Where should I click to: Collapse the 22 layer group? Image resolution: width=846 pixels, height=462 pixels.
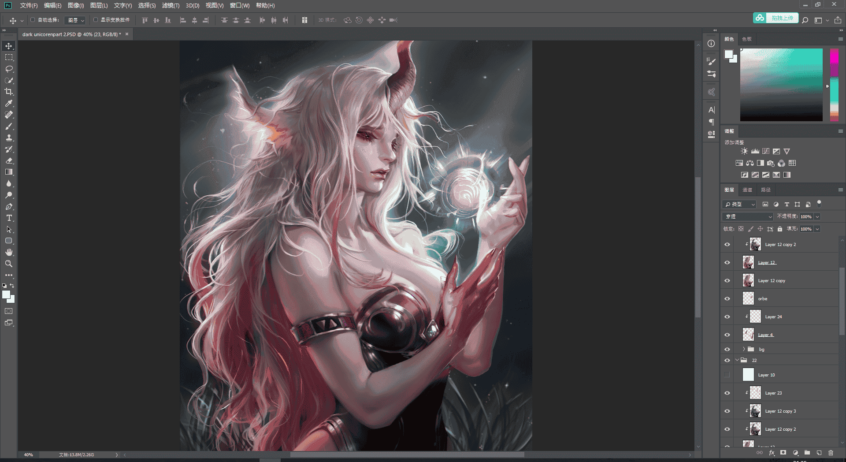[737, 360]
